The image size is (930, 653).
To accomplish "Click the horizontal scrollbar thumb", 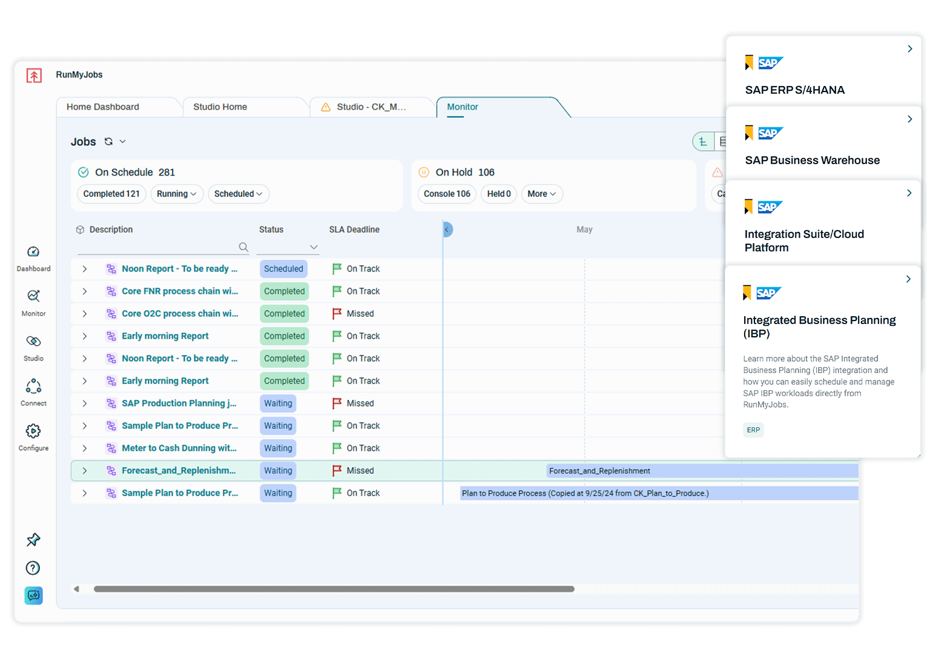I will point(334,589).
